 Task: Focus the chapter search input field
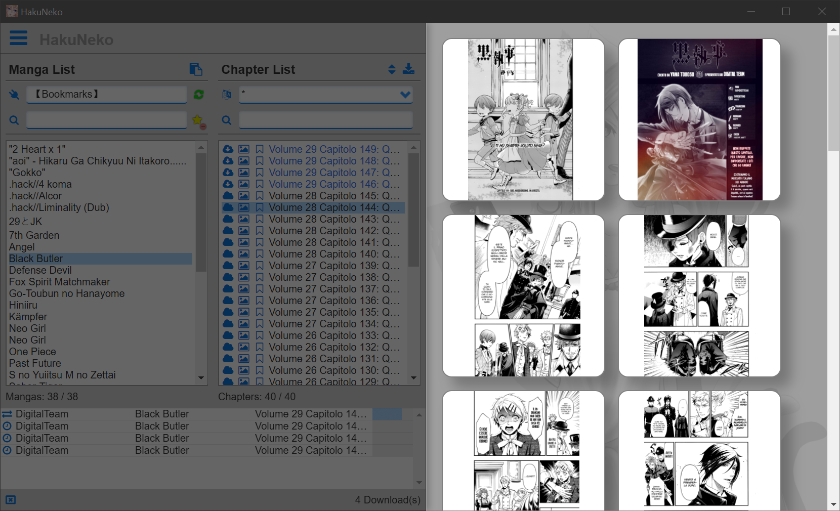[x=325, y=120]
